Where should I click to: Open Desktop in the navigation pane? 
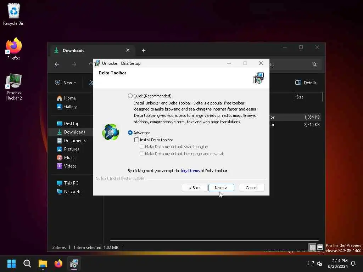click(72, 124)
